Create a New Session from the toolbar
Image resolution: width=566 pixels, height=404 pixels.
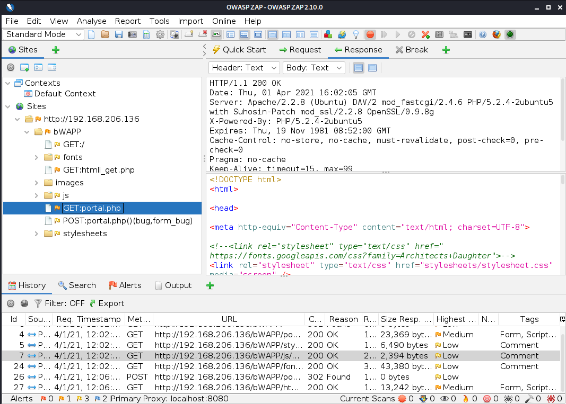coord(91,34)
